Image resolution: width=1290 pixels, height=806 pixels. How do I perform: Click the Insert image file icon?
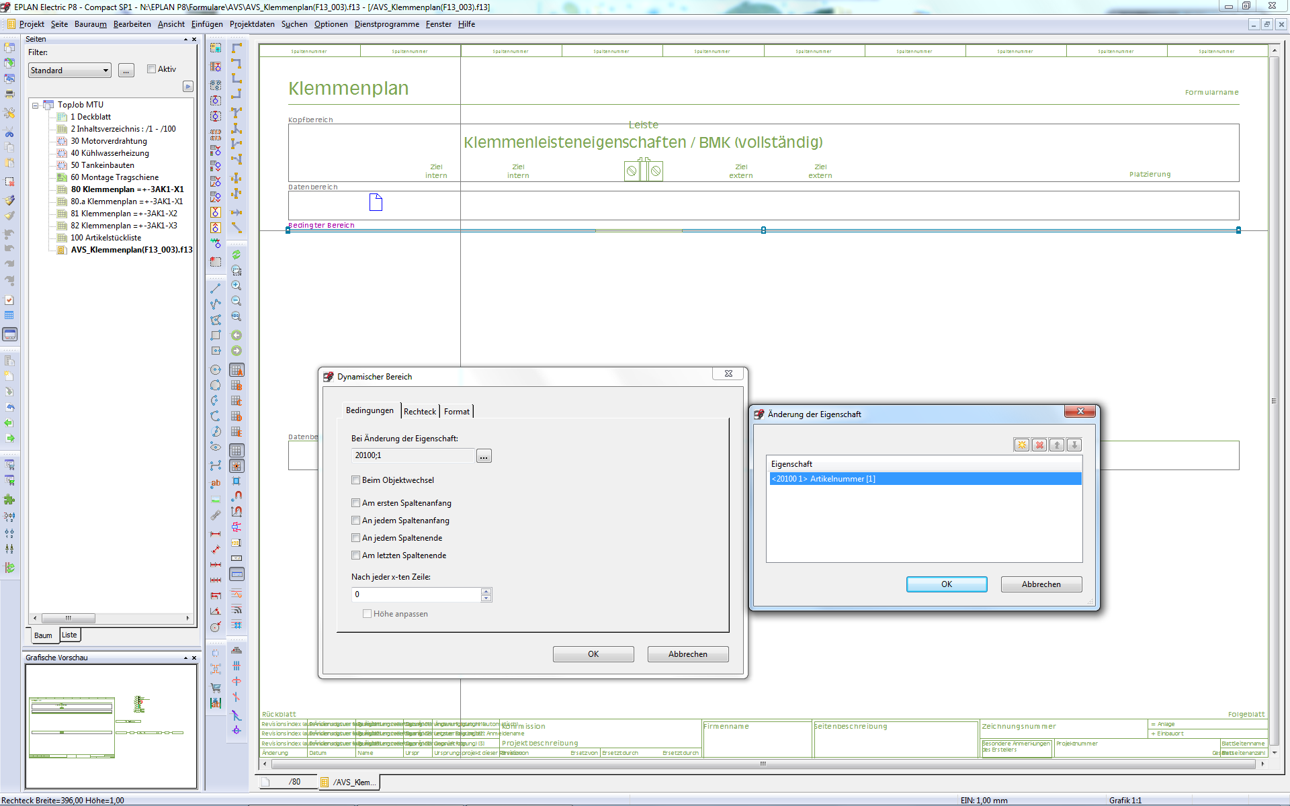tap(216, 499)
